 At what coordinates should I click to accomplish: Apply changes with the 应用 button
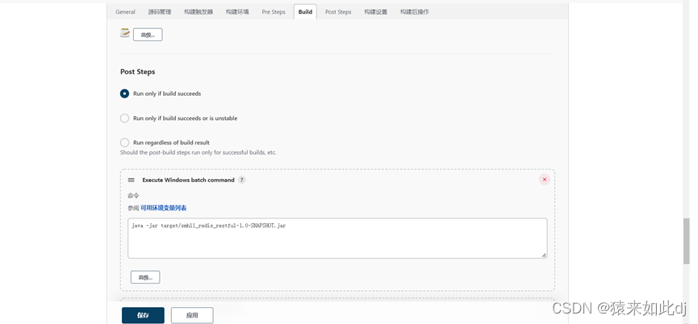(x=192, y=316)
